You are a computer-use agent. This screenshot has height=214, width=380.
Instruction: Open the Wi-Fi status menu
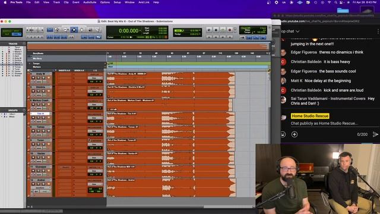[x=329, y=2]
